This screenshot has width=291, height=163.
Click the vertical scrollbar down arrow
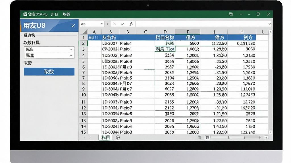(x=271, y=132)
